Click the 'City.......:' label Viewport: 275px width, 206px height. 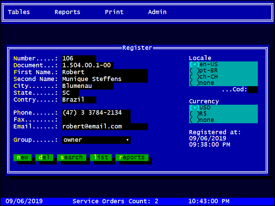pyautogui.click(x=36, y=86)
